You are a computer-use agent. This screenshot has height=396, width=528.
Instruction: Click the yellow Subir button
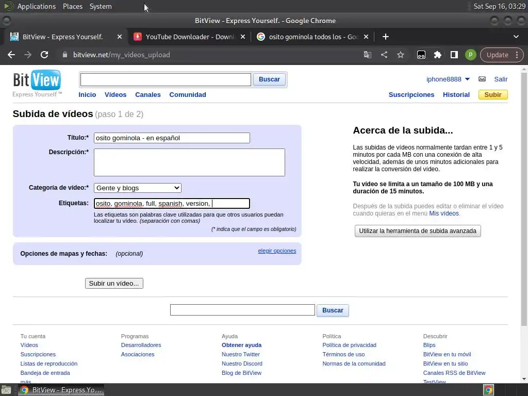(x=492, y=95)
